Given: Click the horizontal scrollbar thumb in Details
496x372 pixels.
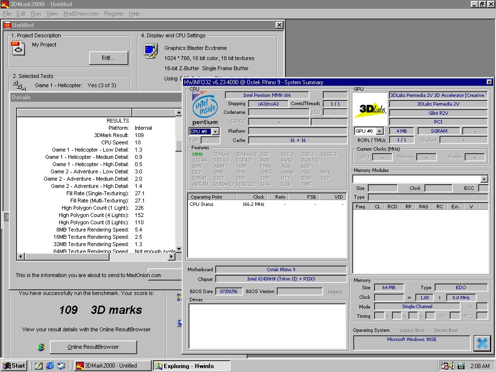Looking at the screenshot, I should 67,257.
